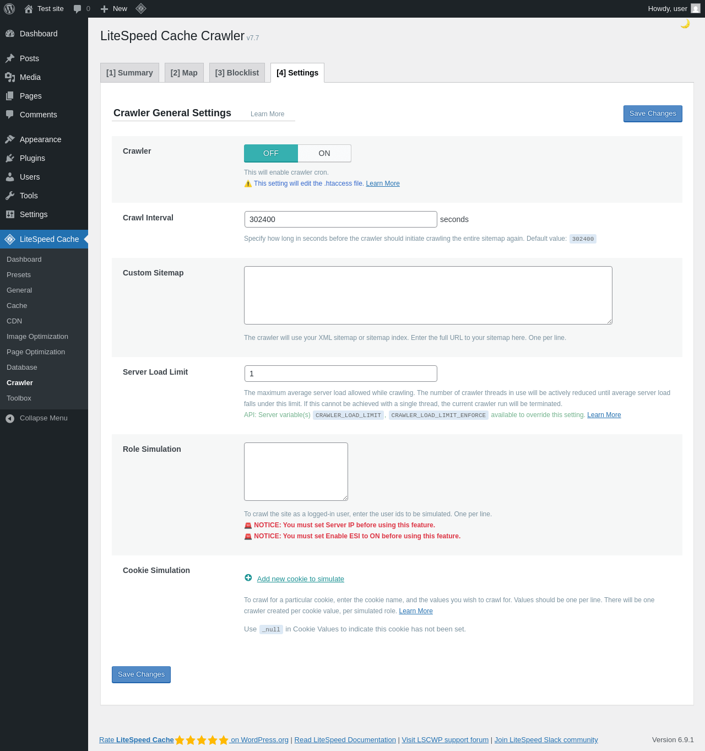Open the .htaccess Learn More link
Image resolution: width=705 pixels, height=751 pixels.
383,183
